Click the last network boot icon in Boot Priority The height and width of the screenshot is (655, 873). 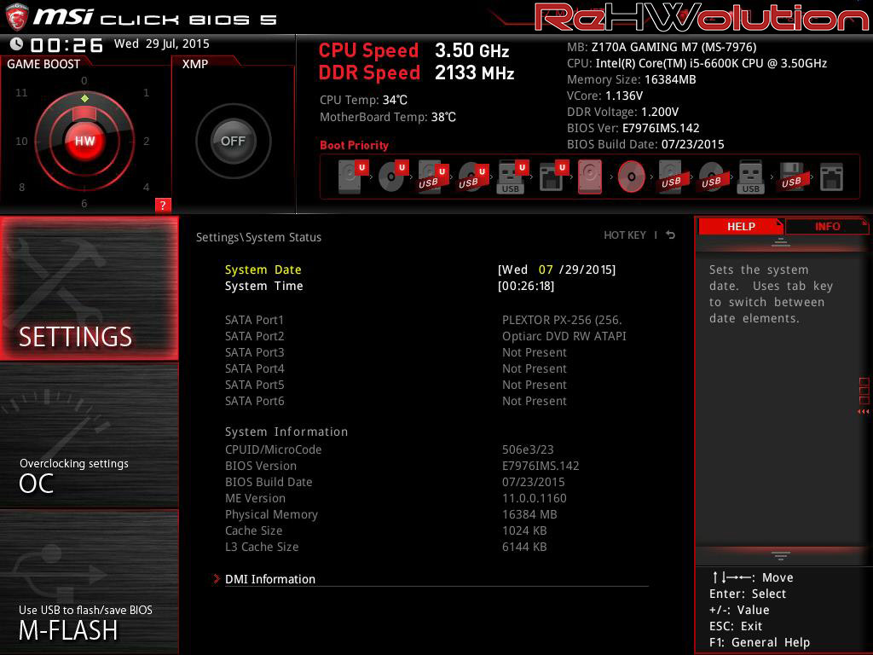pos(830,177)
